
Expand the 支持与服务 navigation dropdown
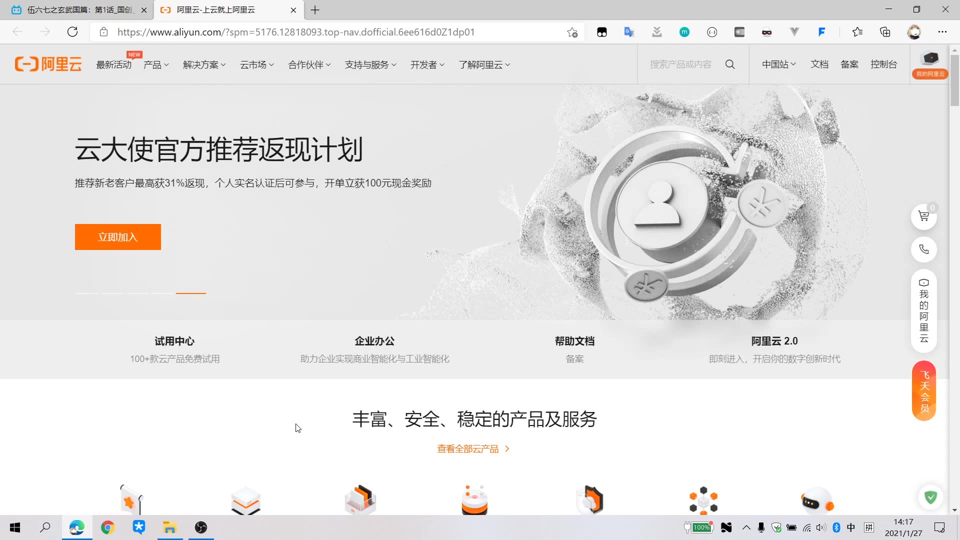point(370,65)
